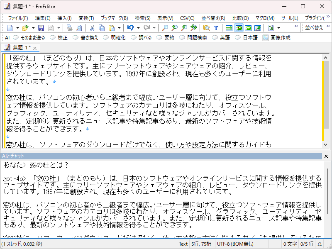The width and height of the screenshot is (332, 249).
Task: Translate to English with 英語 button
Action: coord(222,38)
